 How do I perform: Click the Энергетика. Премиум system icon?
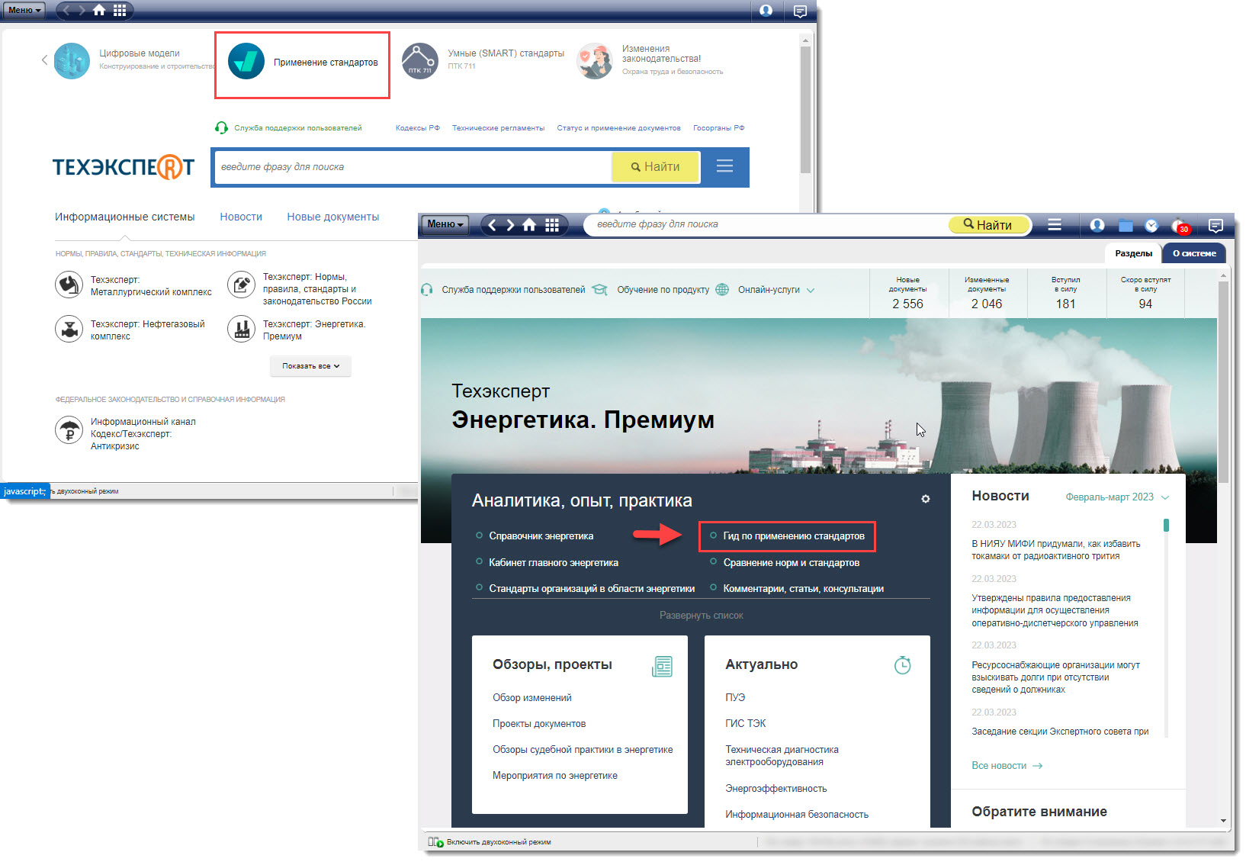[x=241, y=330]
